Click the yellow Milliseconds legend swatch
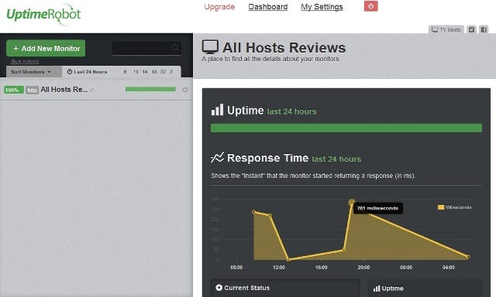The width and height of the screenshot is (496, 297). pyautogui.click(x=441, y=207)
